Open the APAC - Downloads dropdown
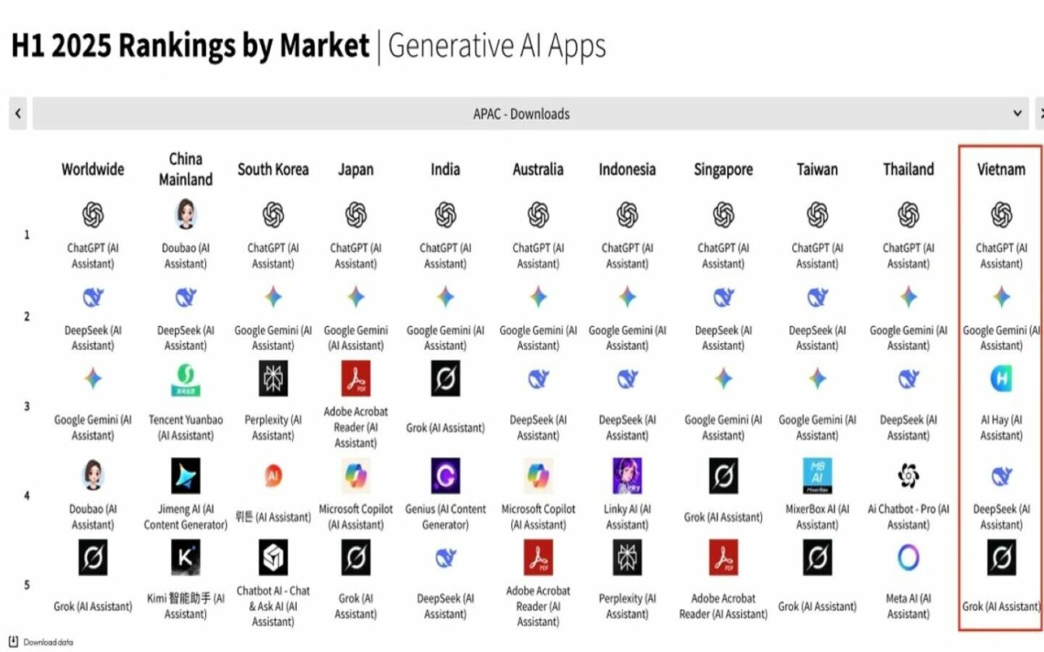 coord(521,114)
